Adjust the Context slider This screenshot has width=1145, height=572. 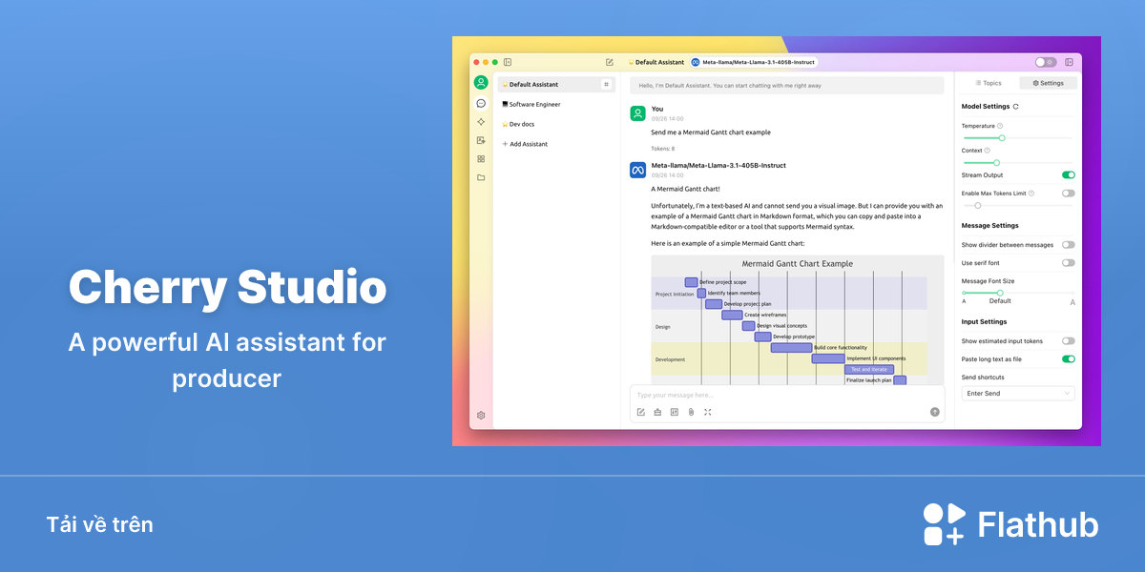coord(1017,163)
